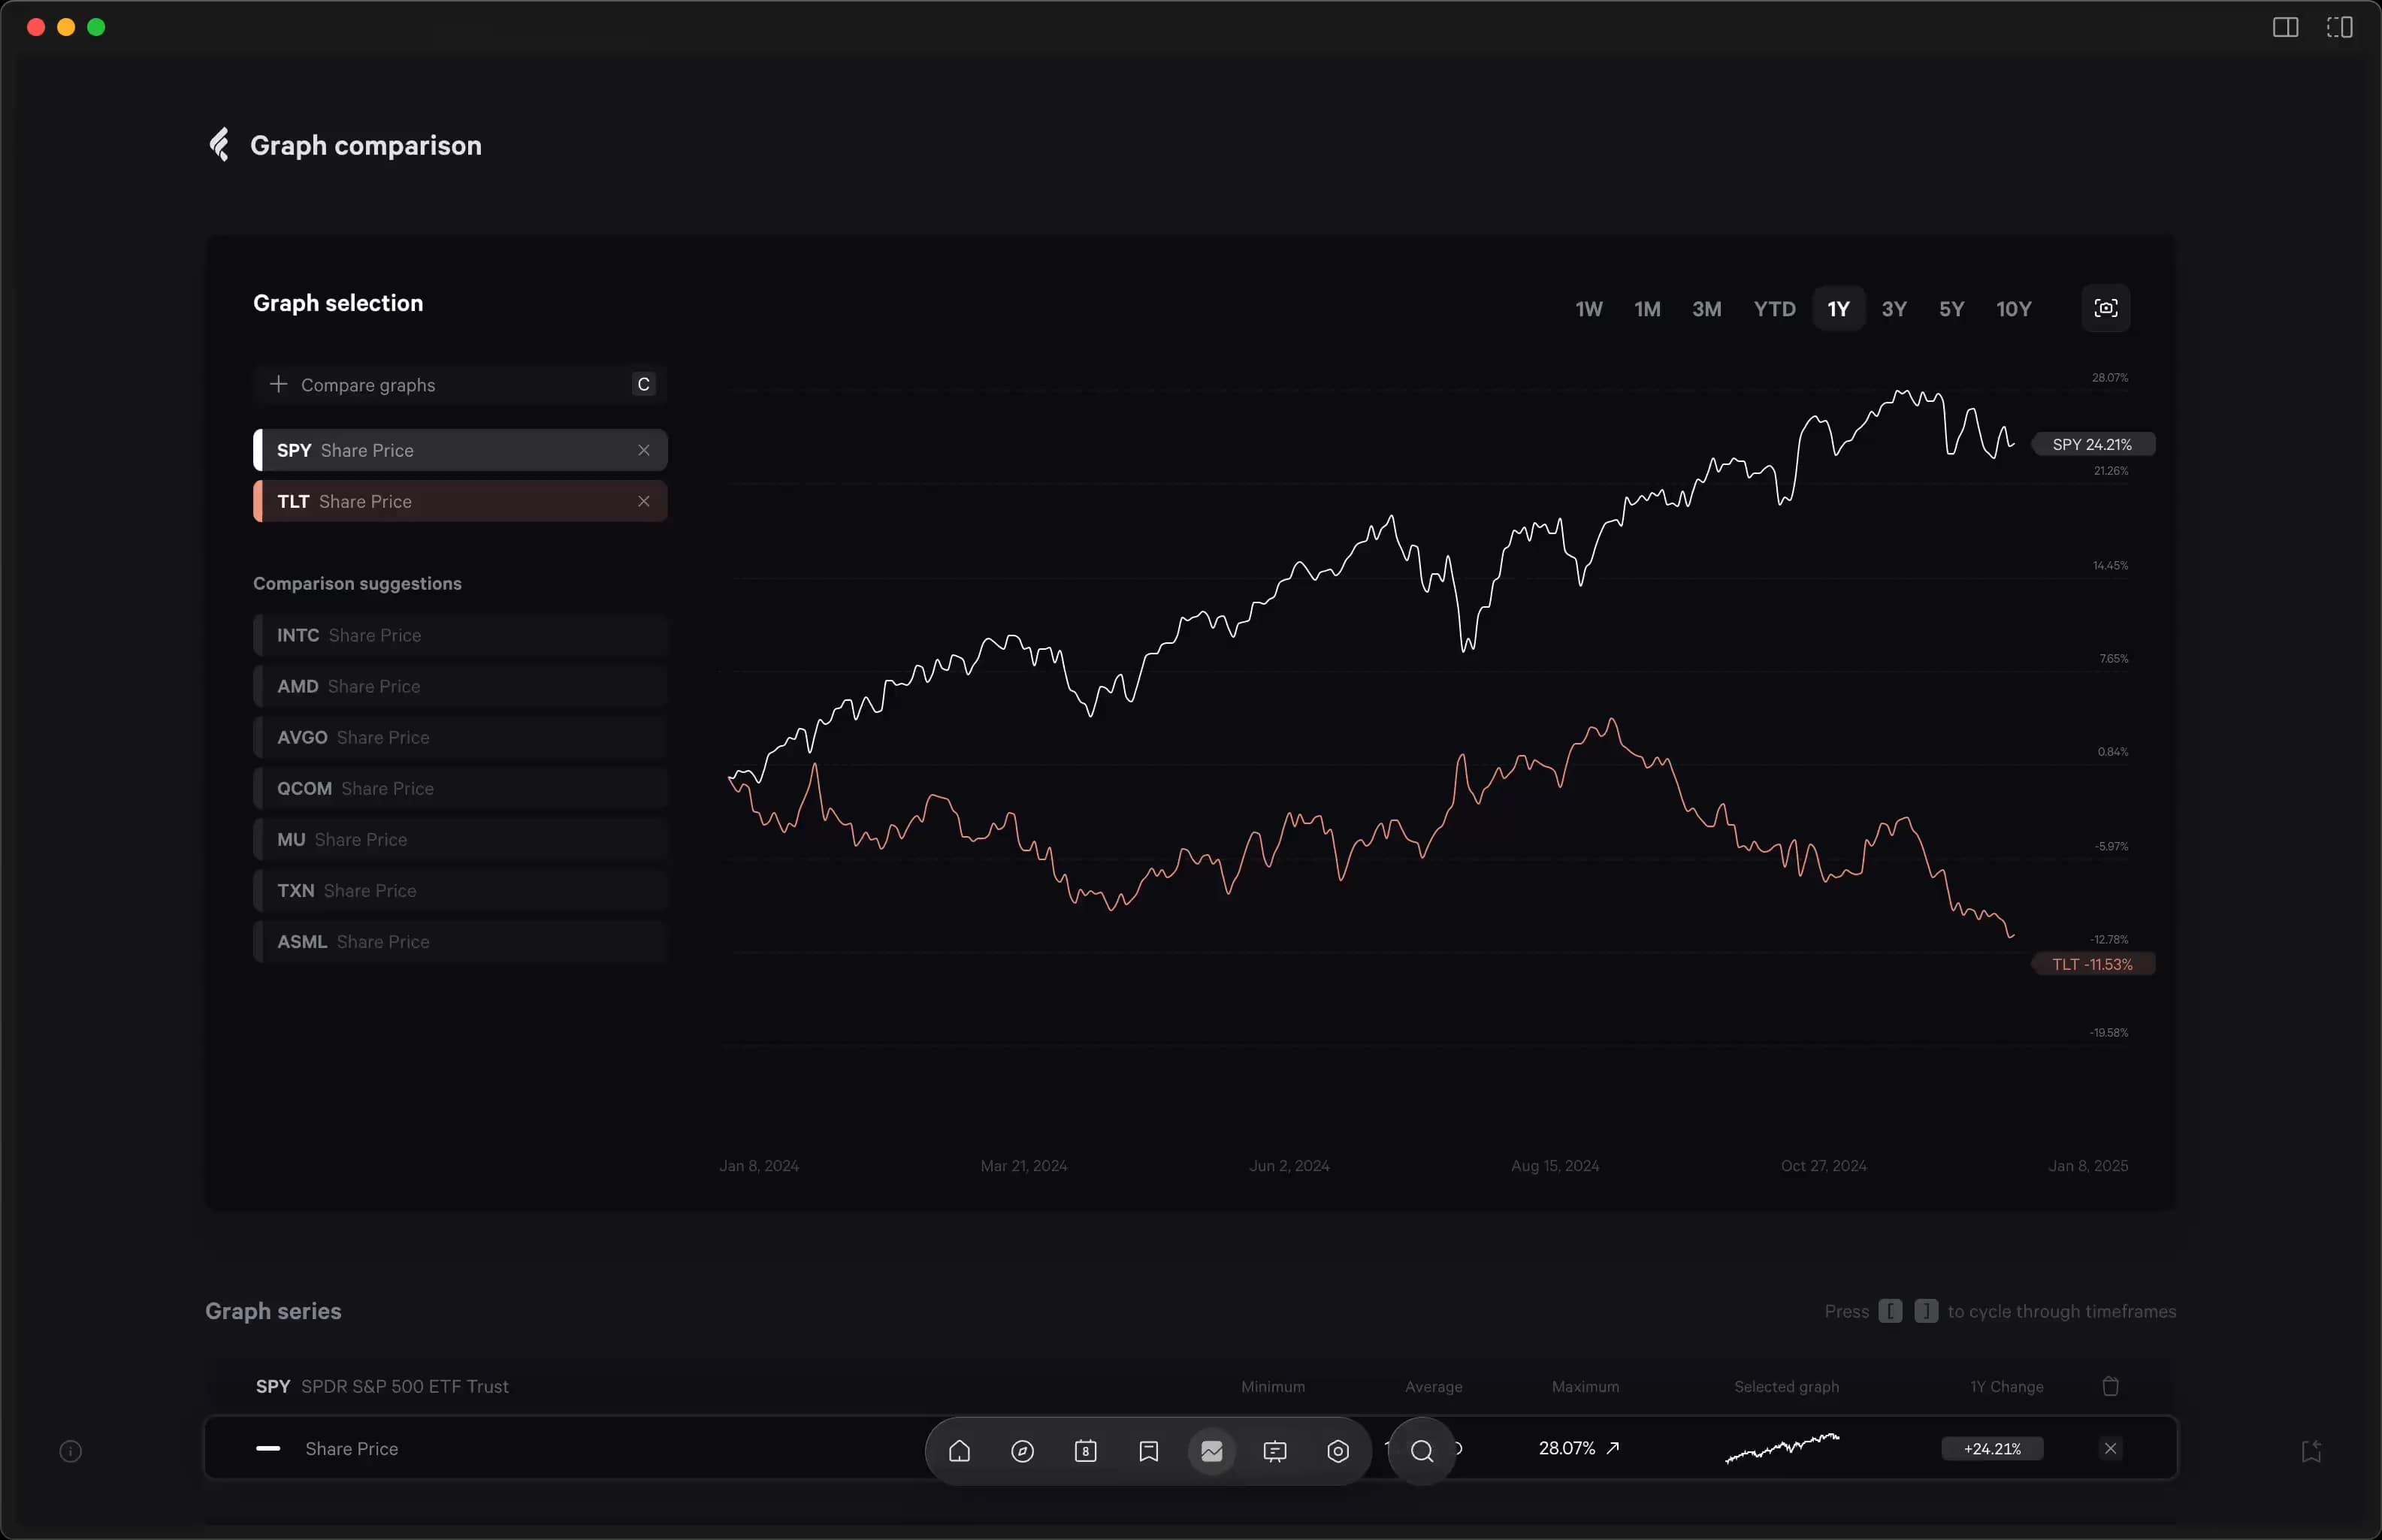Open the presentation board icon

click(1275, 1451)
